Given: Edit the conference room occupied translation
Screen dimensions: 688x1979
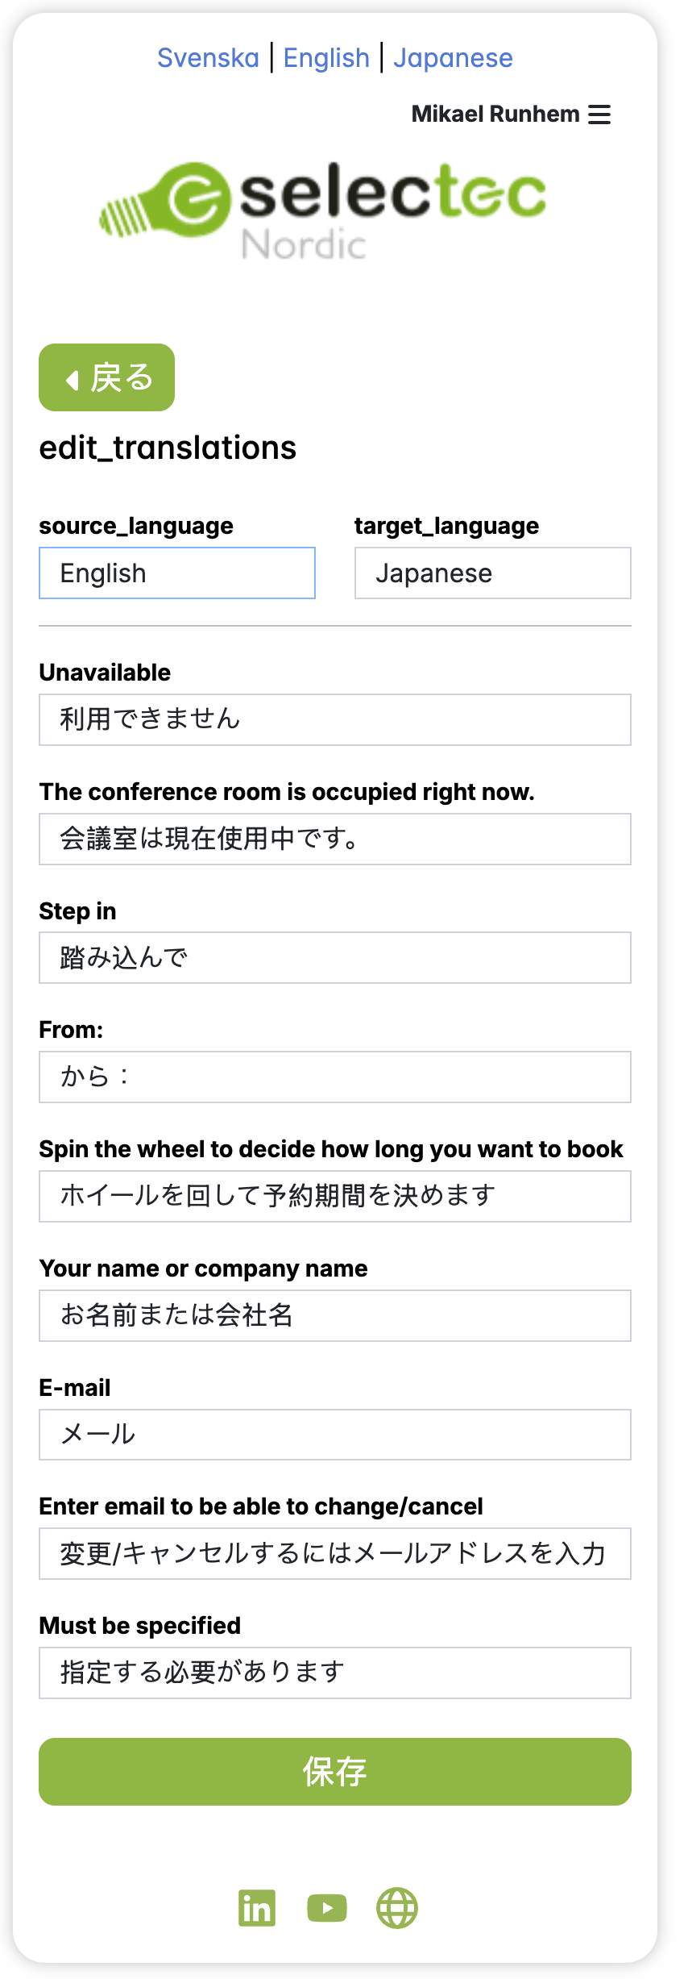Looking at the screenshot, I should [x=335, y=839].
